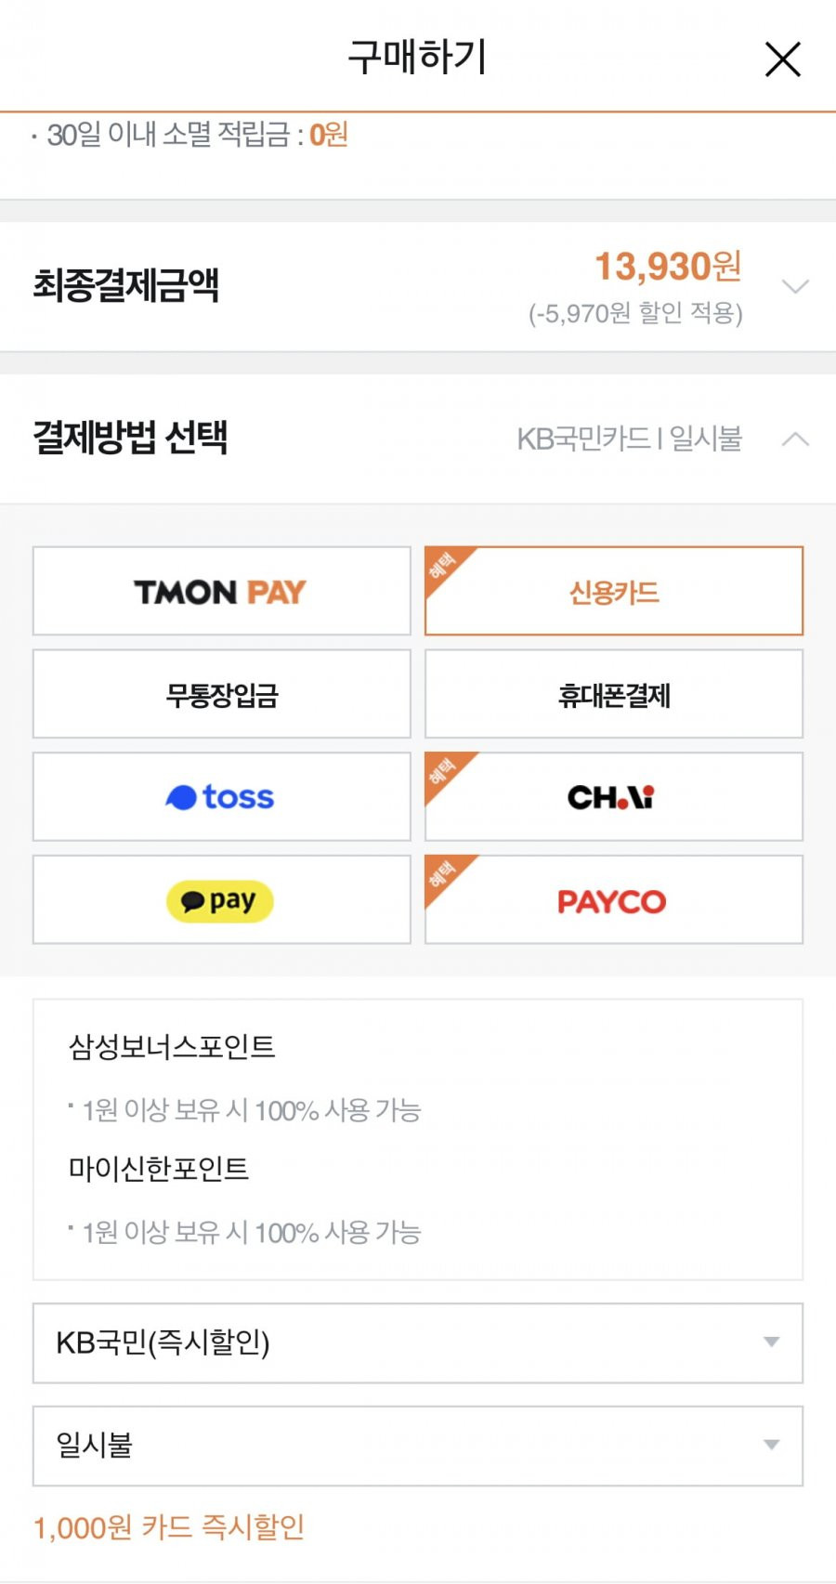This screenshot has height=1584, width=836.
Task: Select 무통장입금 bank transfer option
Action: pos(222,694)
